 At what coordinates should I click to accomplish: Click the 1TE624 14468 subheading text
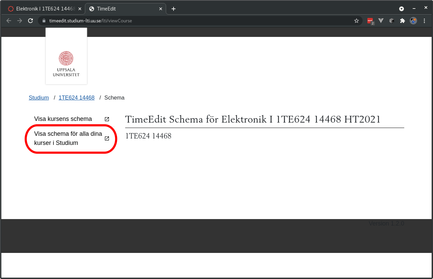point(148,136)
